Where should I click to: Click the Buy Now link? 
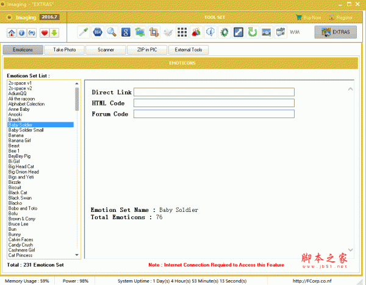point(308,18)
